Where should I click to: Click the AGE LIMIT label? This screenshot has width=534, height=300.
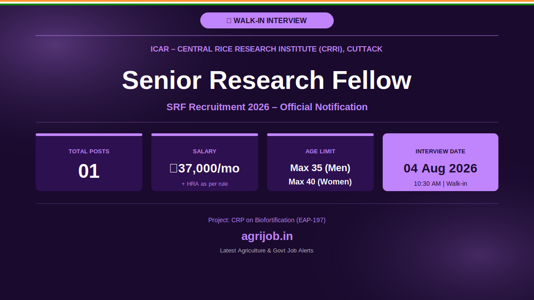pyautogui.click(x=320, y=152)
